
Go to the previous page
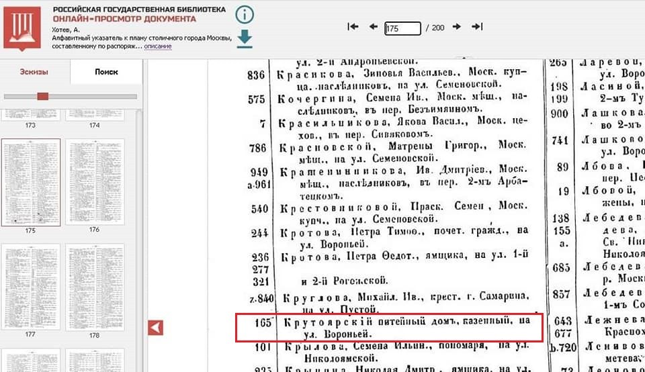(x=374, y=27)
